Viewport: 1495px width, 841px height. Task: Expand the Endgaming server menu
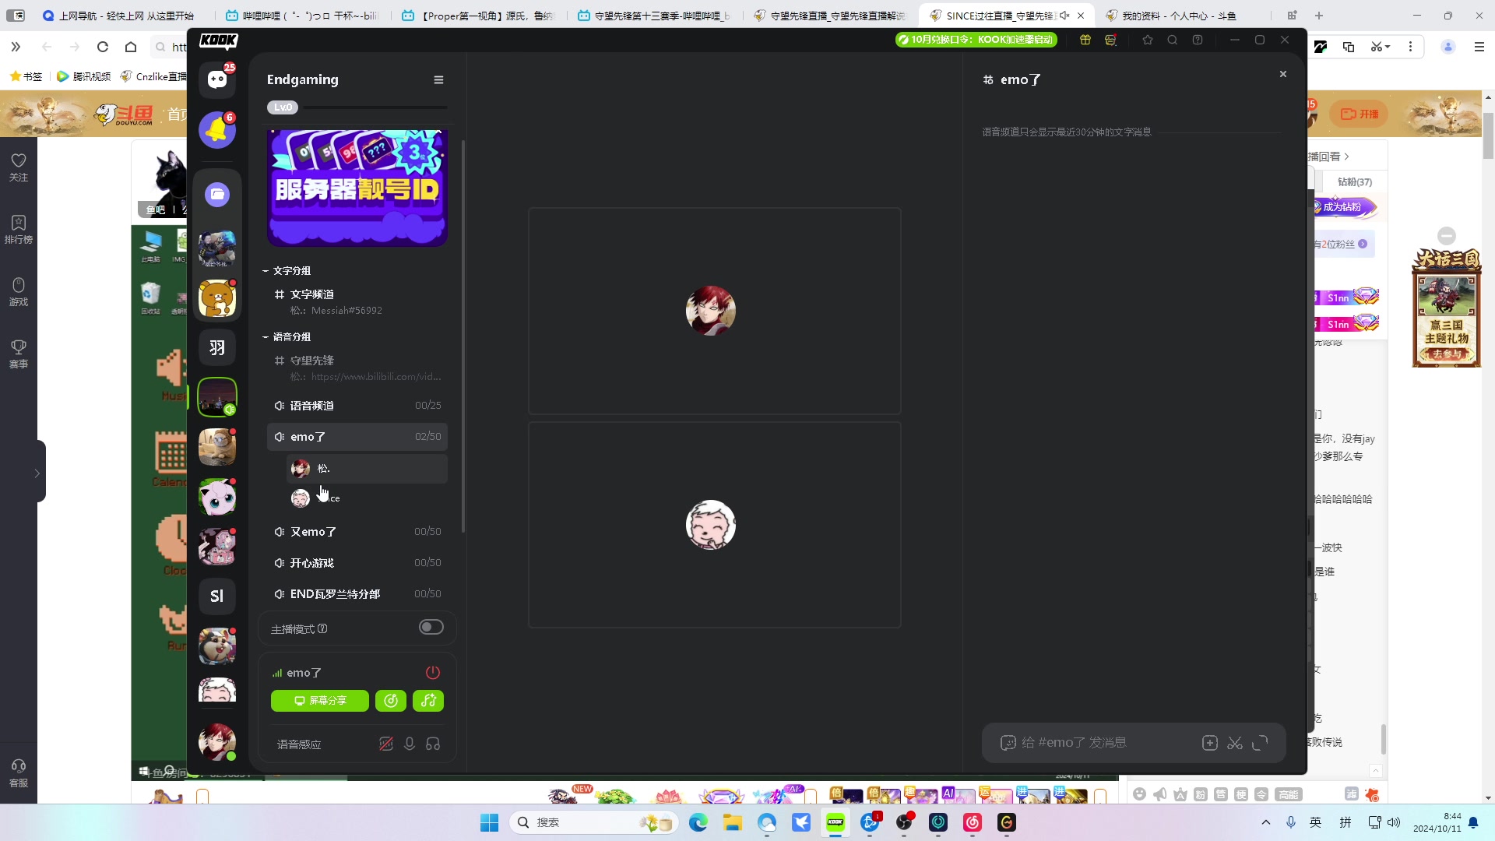pos(438,79)
